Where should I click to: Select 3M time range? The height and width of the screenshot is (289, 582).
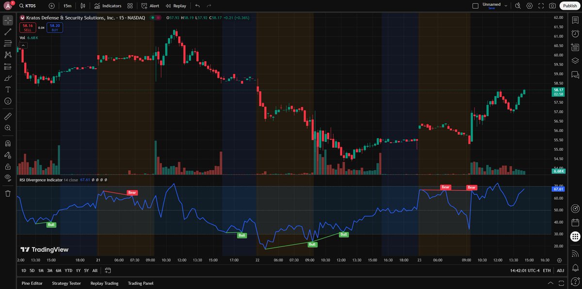(49, 271)
